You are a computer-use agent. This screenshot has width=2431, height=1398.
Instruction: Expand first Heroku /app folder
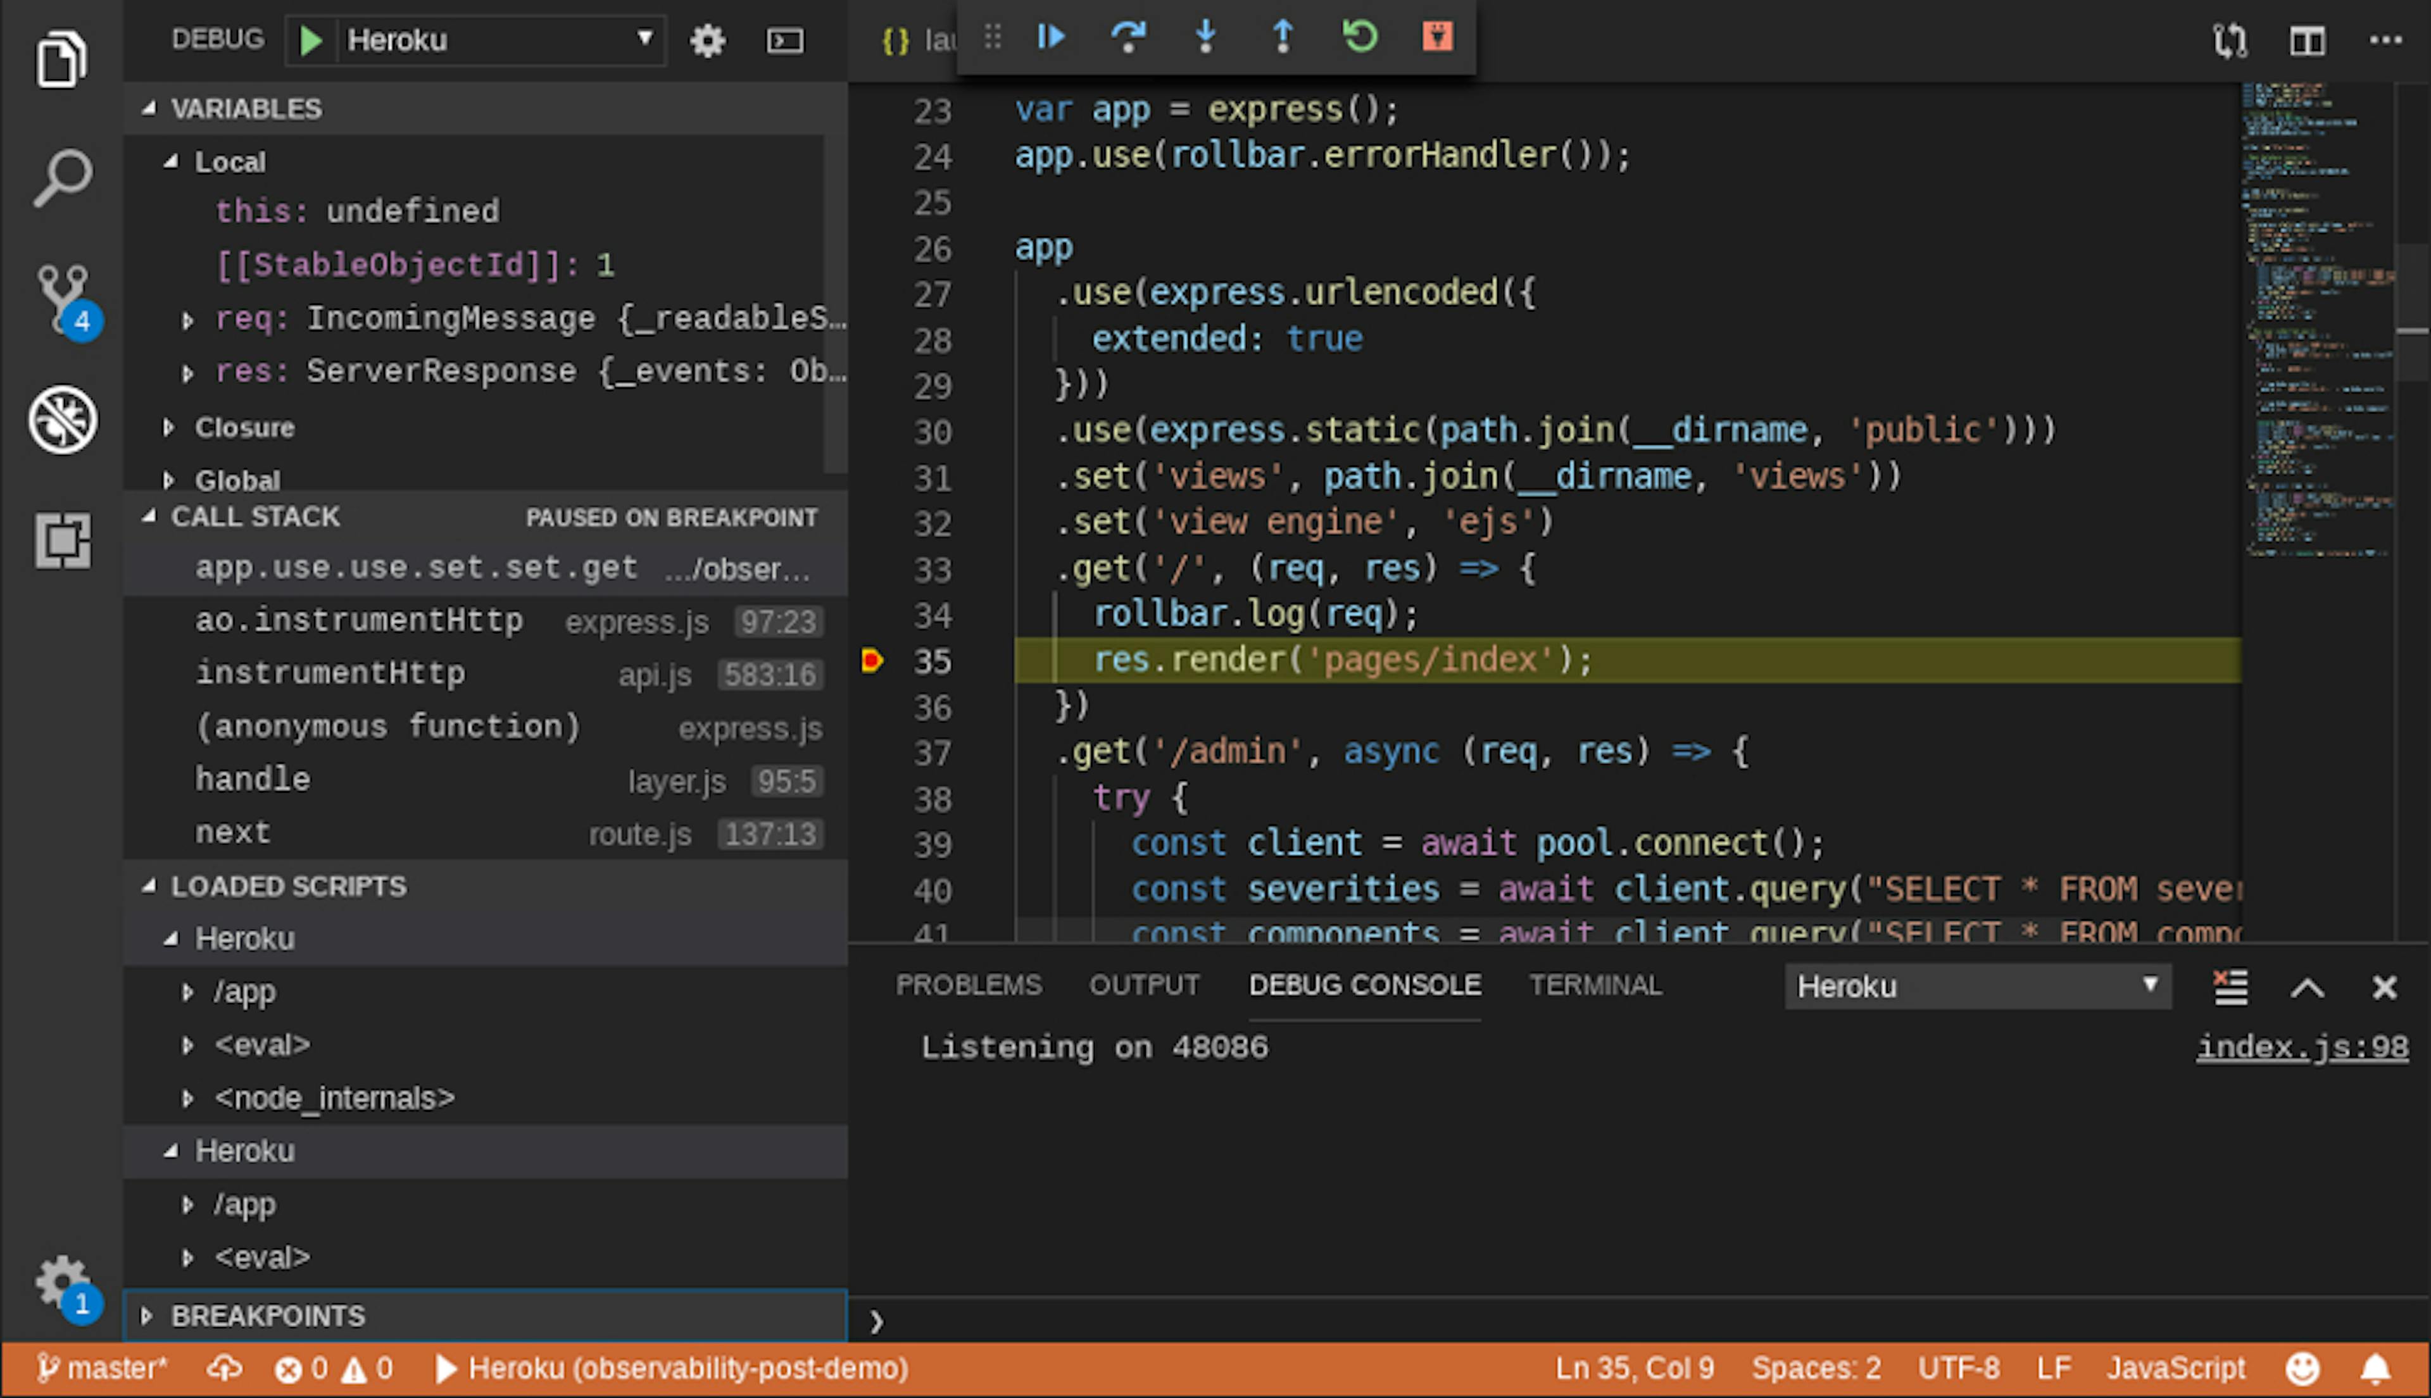(187, 992)
